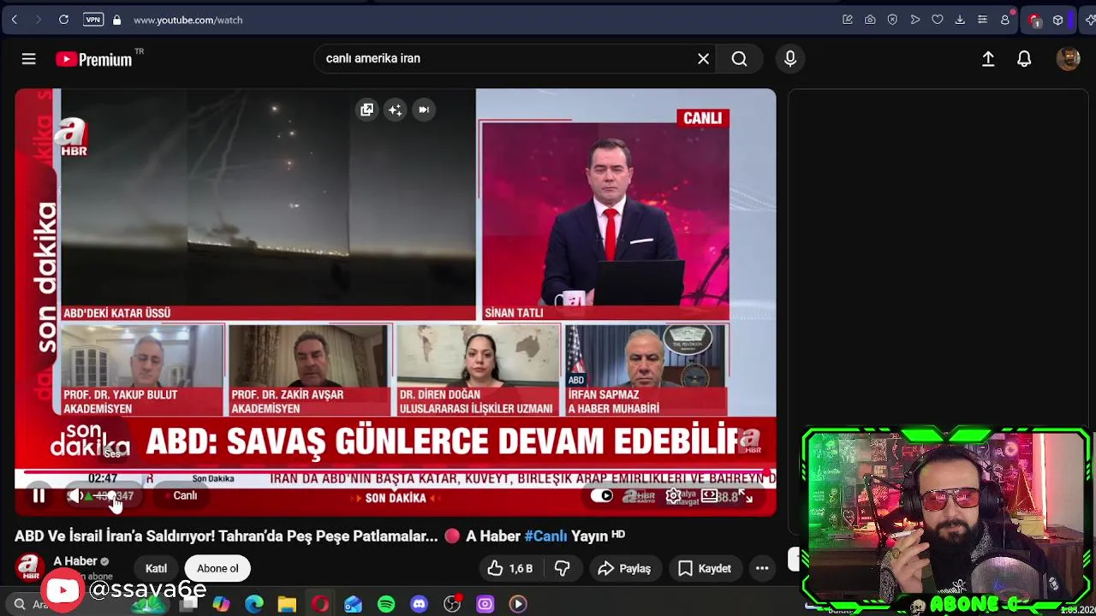Open the detach video popout icon
1096x616 pixels.
point(366,110)
